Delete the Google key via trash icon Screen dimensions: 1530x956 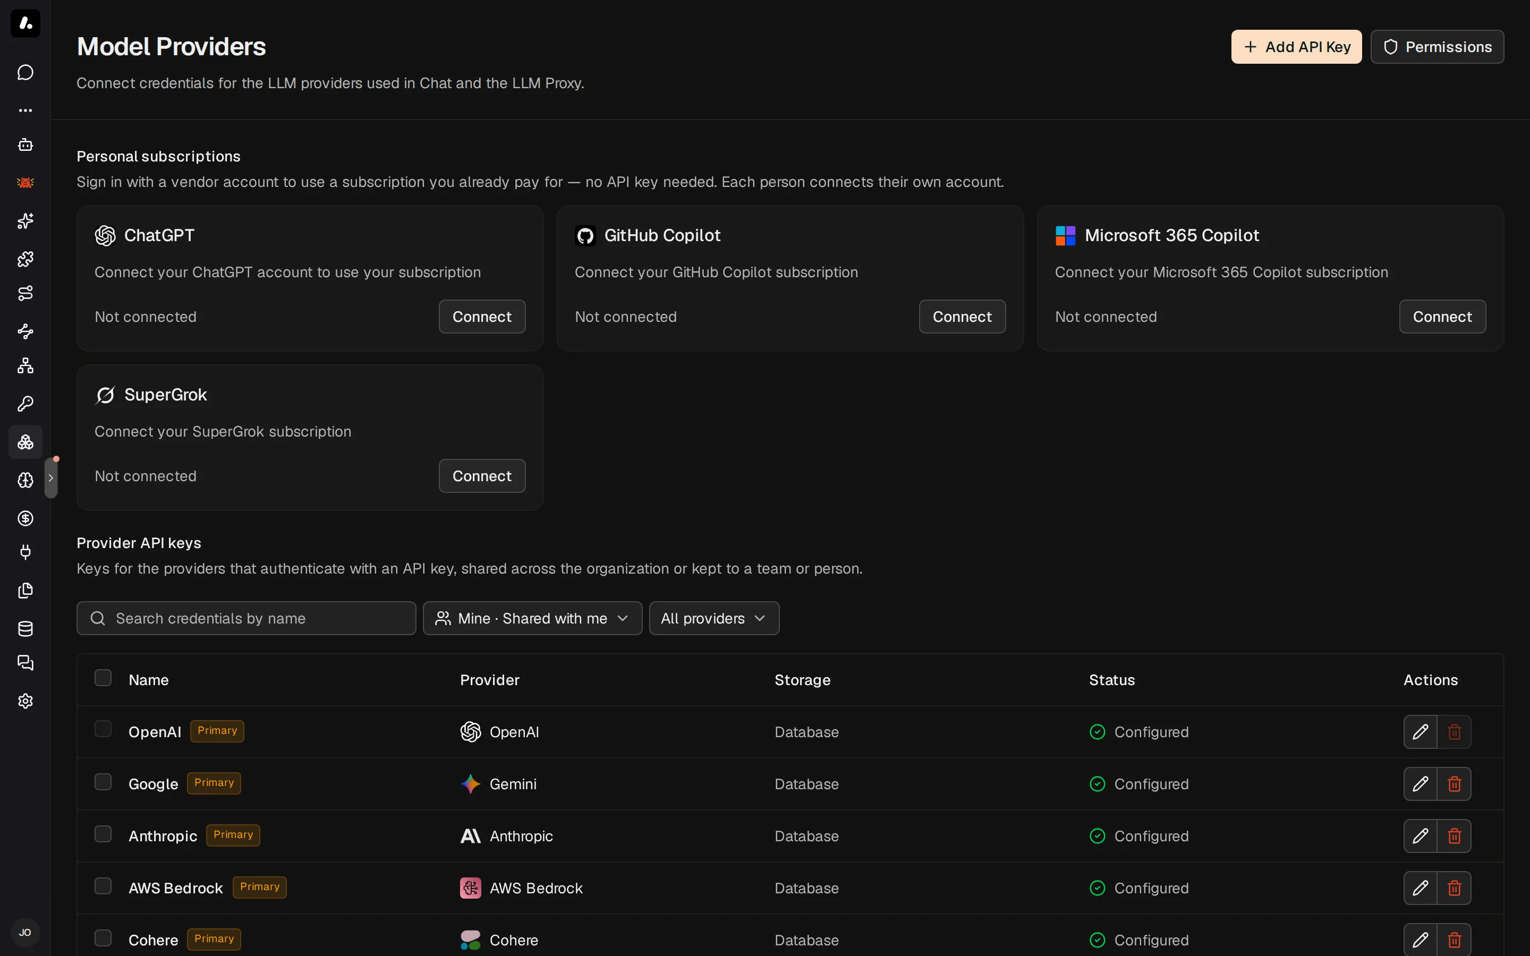1454,784
